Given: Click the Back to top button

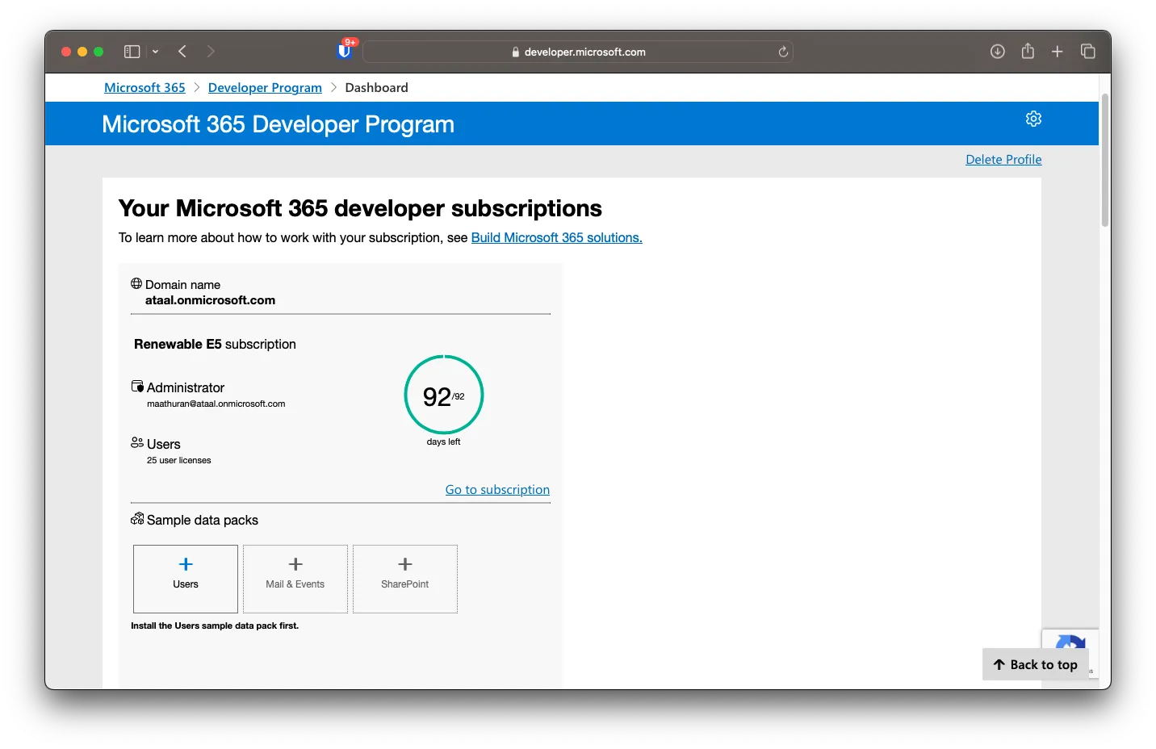Looking at the screenshot, I should click(x=1036, y=664).
